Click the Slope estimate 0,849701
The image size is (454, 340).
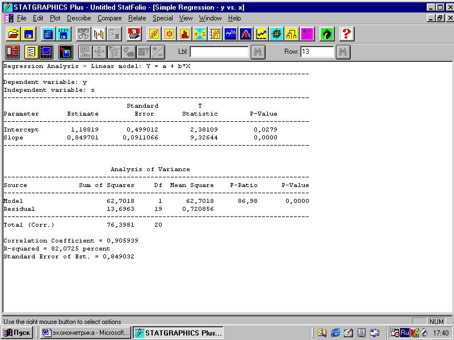83,138
